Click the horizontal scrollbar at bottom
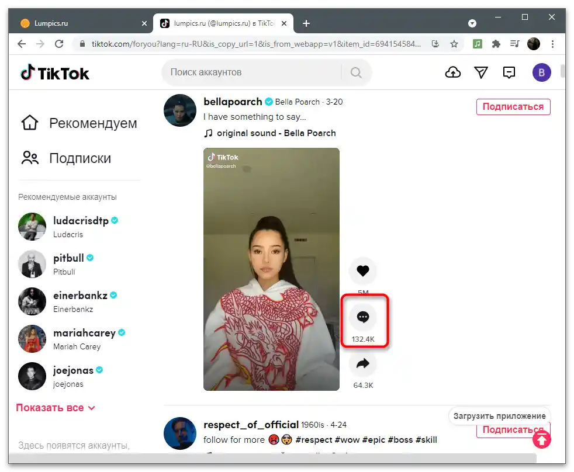574x472 pixels. (273, 458)
